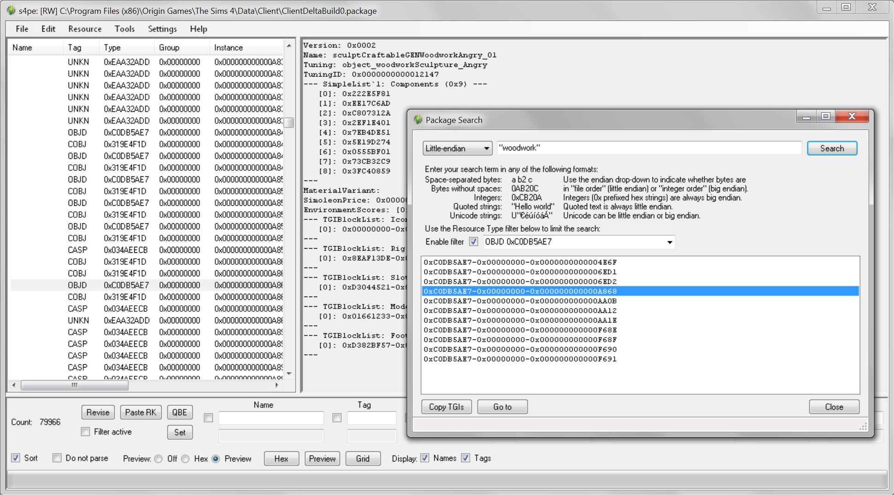This screenshot has width=894, height=495.
Task: Sort by the Instance column header
Action: tap(247, 47)
